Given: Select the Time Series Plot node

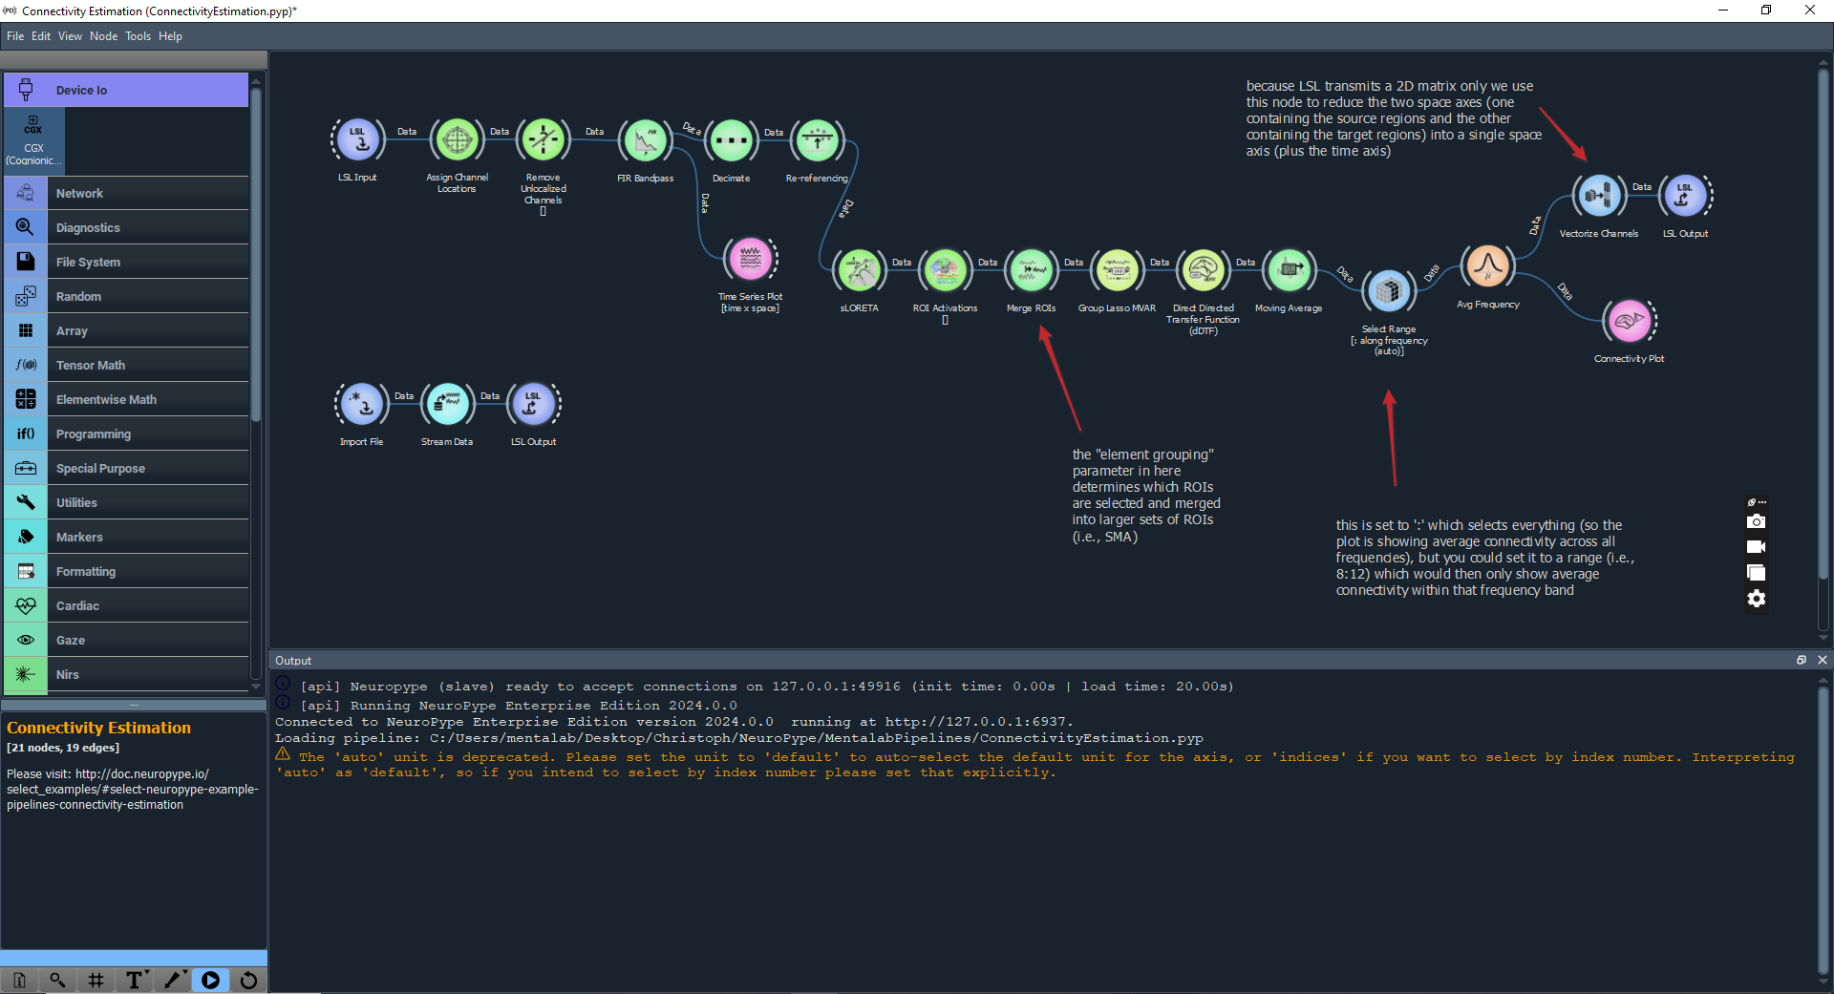Looking at the screenshot, I should coord(751,259).
